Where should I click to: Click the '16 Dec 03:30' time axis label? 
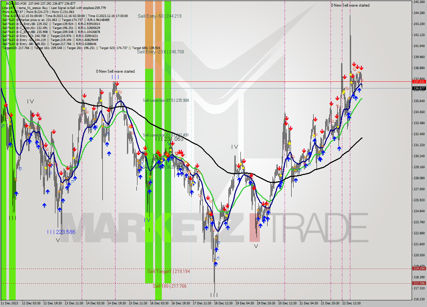[x=159, y=303]
